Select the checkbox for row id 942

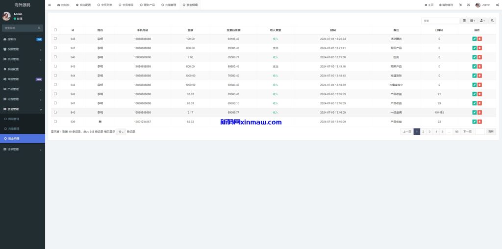[55, 94]
